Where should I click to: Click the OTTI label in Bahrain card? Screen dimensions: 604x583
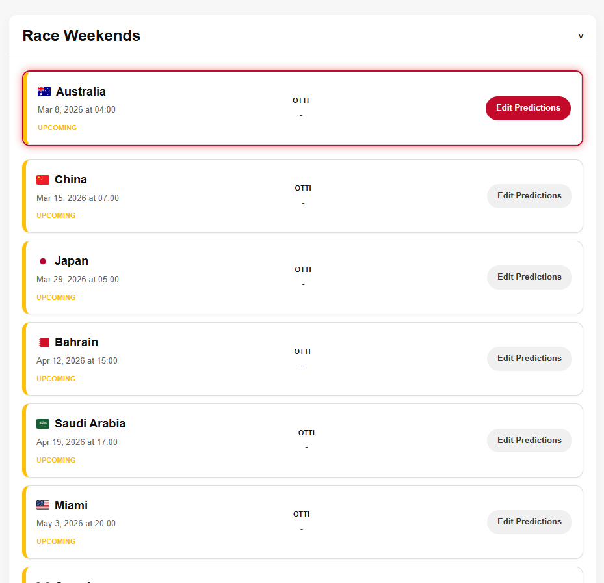[x=302, y=351]
